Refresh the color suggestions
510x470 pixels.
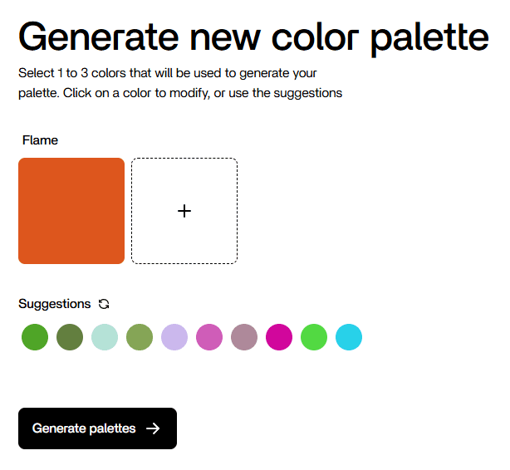tap(104, 304)
